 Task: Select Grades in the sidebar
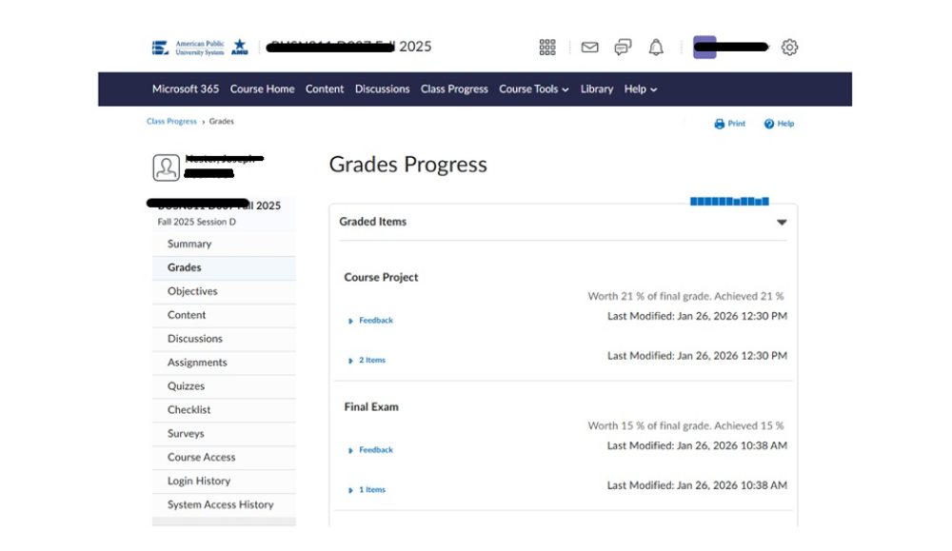click(224, 267)
